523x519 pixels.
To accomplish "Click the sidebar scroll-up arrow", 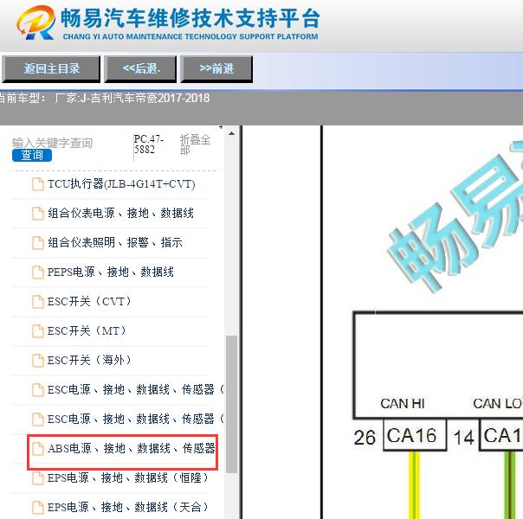I will click(231, 133).
